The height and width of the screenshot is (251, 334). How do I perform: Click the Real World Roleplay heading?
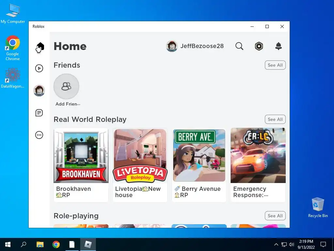[x=90, y=119]
